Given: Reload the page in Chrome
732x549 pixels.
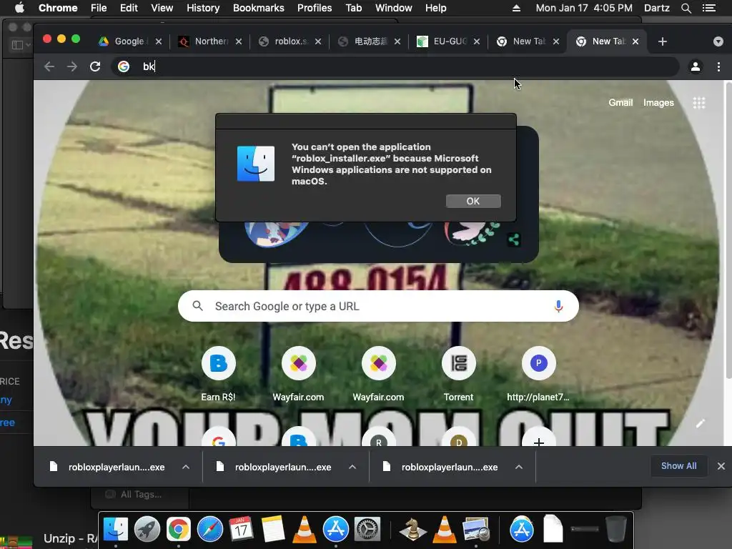Looking at the screenshot, I should pyautogui.click(x=95, y=66).
